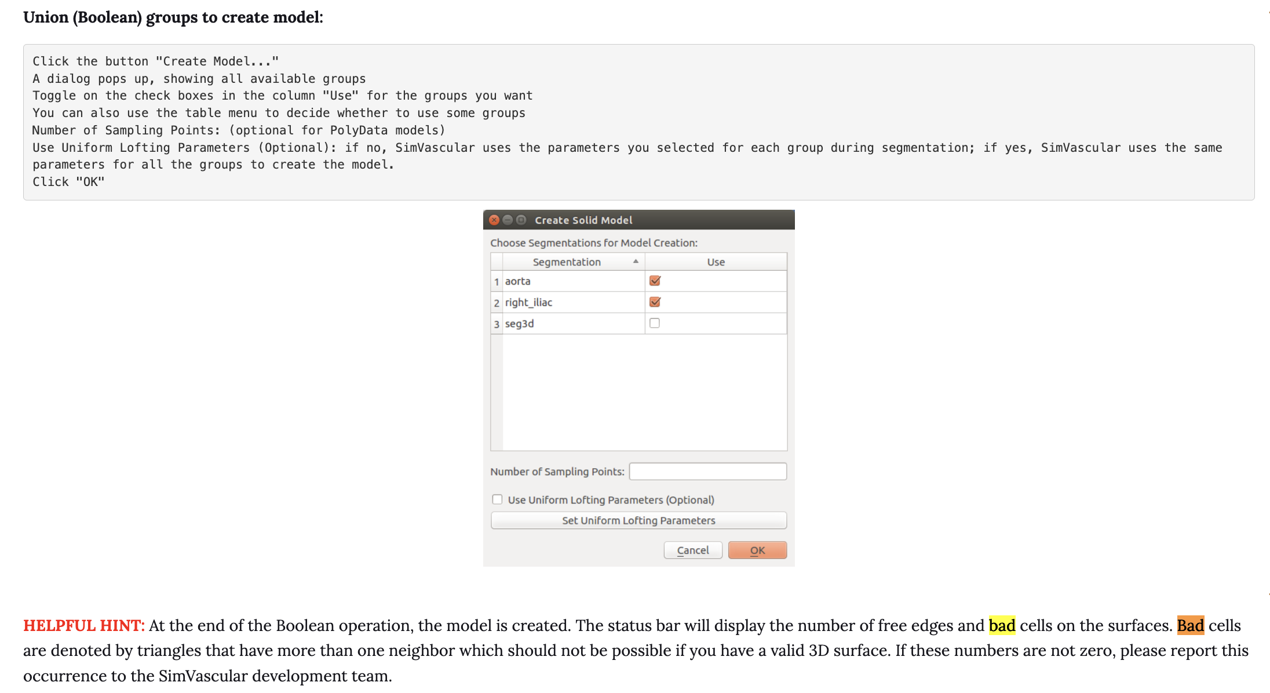This screenshot has height=693, width=1270.
Task: Click the Create Solid Model title text
Action: click(x=583, y=220)
